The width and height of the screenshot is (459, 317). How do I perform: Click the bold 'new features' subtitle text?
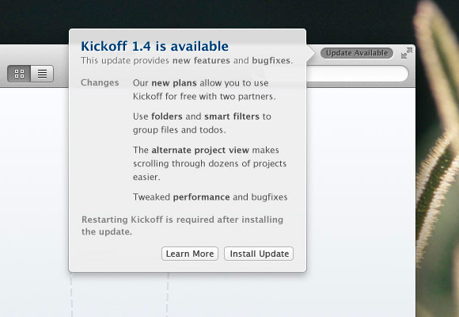pyautogui.click(x=201, y=60)
